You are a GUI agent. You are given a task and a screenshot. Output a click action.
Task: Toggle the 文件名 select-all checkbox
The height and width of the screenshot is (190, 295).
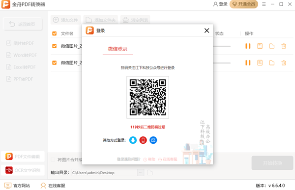55,33
